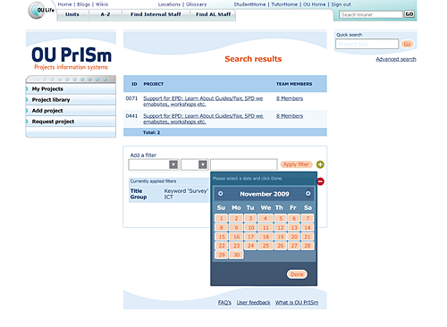The width and height of the screenshot is (447, 327).
Task: Select Request project in sidebar
Action: [71, 122]
